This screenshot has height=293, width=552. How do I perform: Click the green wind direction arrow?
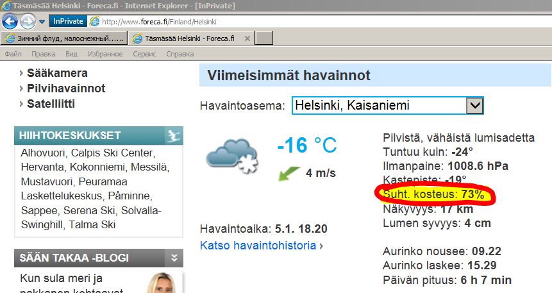(290, 172)
